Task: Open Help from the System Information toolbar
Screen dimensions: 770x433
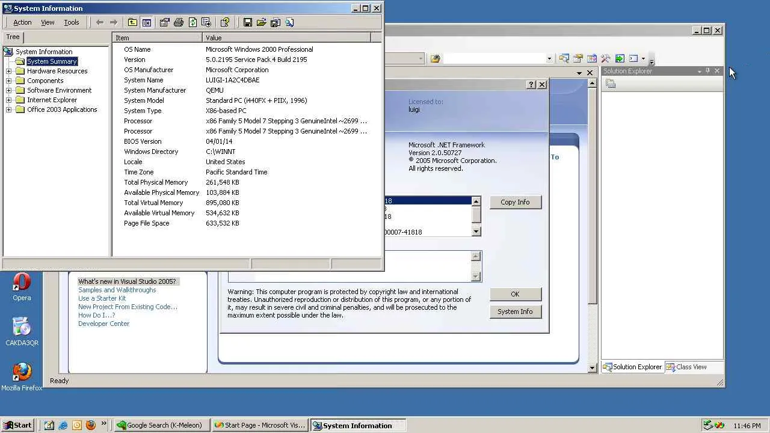Action: (225, 22)
